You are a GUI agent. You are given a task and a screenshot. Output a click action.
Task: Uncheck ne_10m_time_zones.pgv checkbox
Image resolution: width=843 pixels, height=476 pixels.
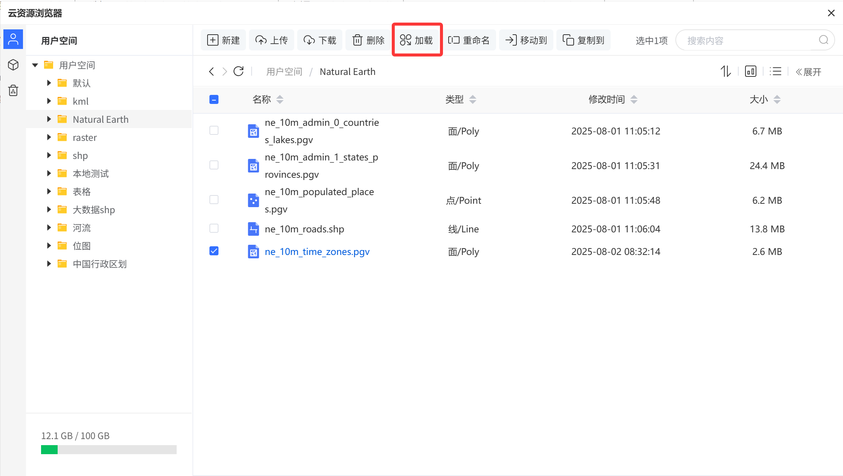pyautogui.click(x=214, y=251)
